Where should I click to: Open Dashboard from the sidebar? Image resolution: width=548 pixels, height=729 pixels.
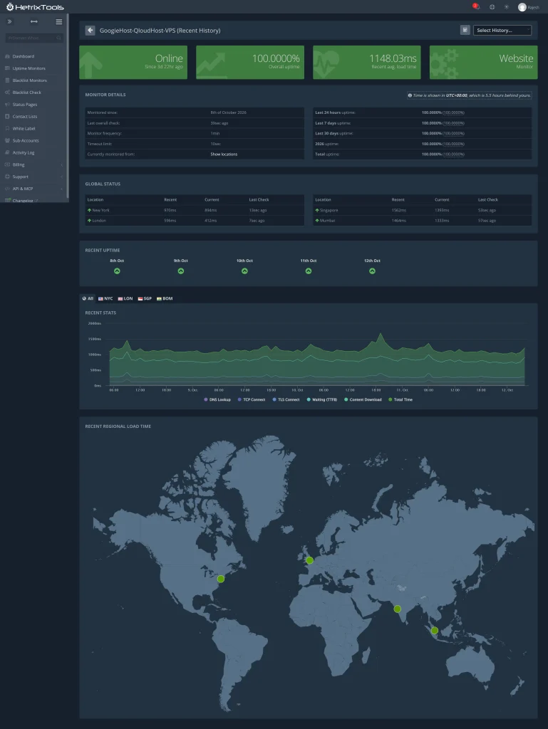pyautogui.click(x=23, y=56)
